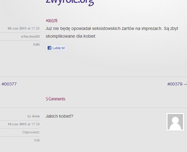Edit Ania's comment via Edit link

[x=37, y=140]
